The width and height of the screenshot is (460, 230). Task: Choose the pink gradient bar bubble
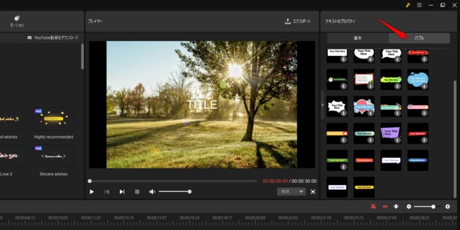418,106
